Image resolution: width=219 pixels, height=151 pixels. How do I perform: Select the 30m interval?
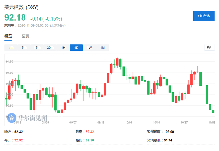(x=50, y=48)
